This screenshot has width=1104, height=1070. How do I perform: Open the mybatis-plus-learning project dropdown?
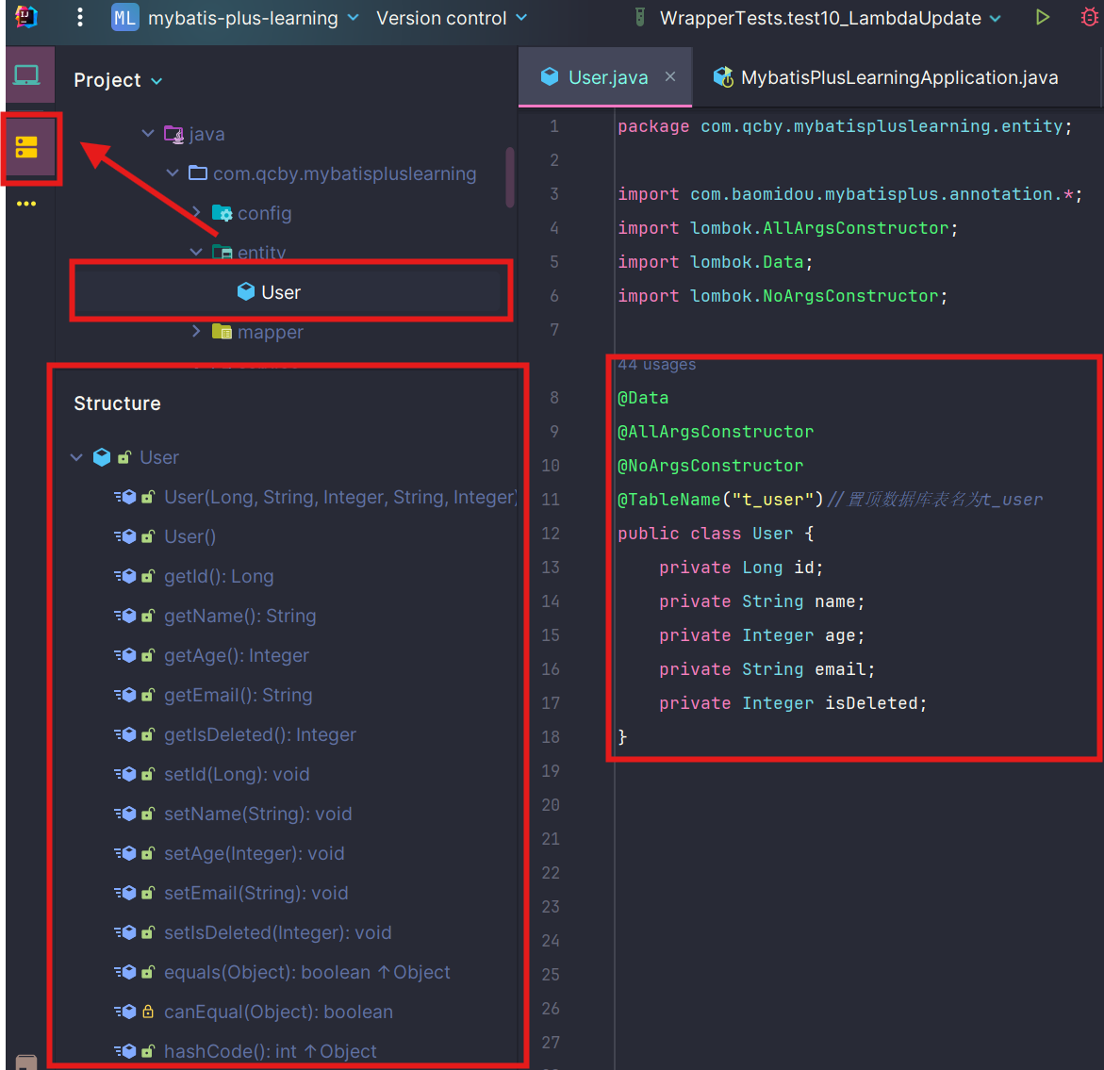click(x=254, y=18)
